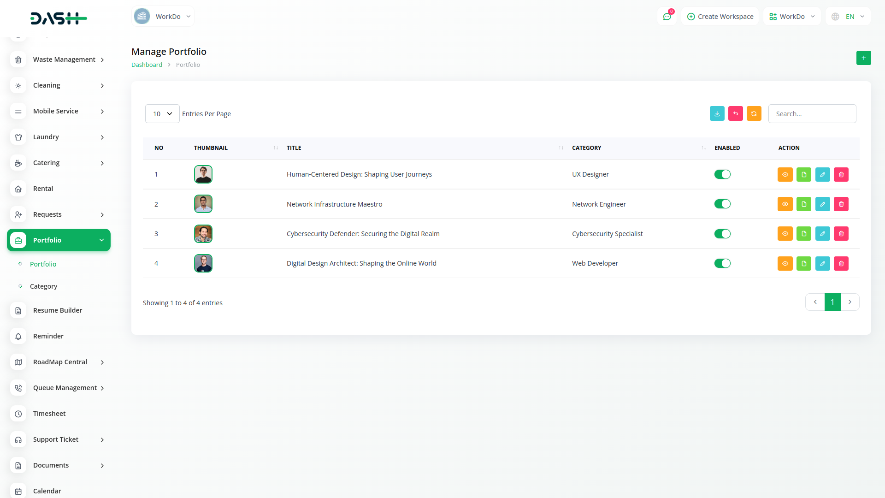885x498 pixels.
Task: Disable the UX Designer row enabled toggle
Action: [x=722, y=174]
